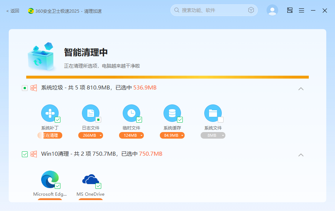The image size is (335, 211).
Task: Click 返回 to go back
Action: (12, 11)
